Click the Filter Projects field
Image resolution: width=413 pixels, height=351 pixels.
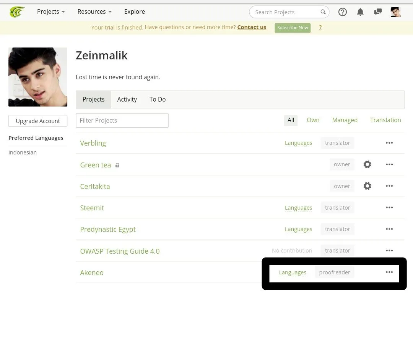click(122, 121)
